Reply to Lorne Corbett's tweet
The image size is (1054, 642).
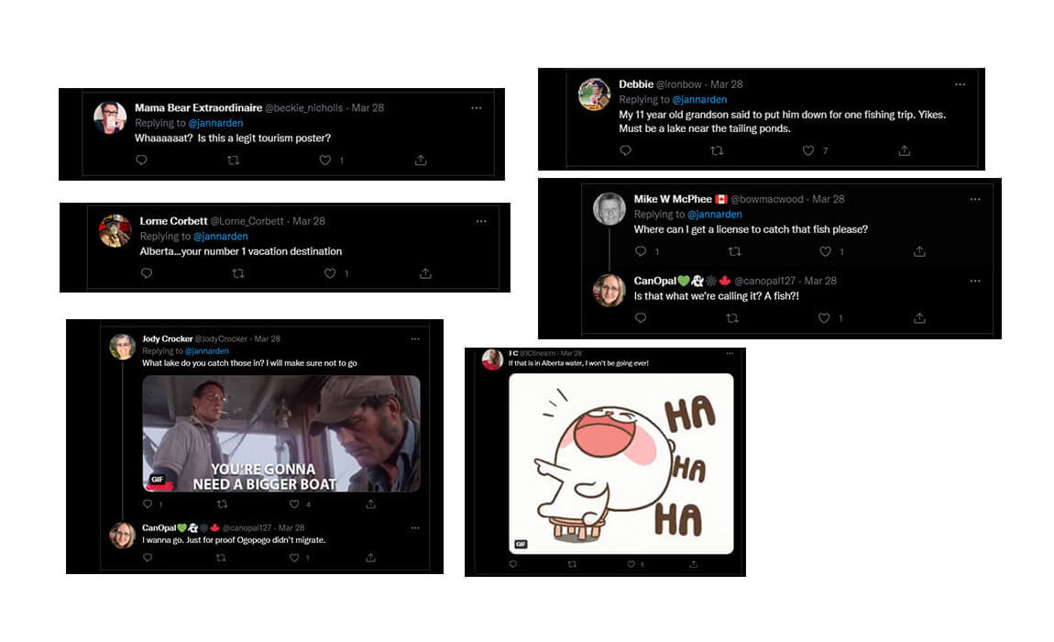coord(147,273)
